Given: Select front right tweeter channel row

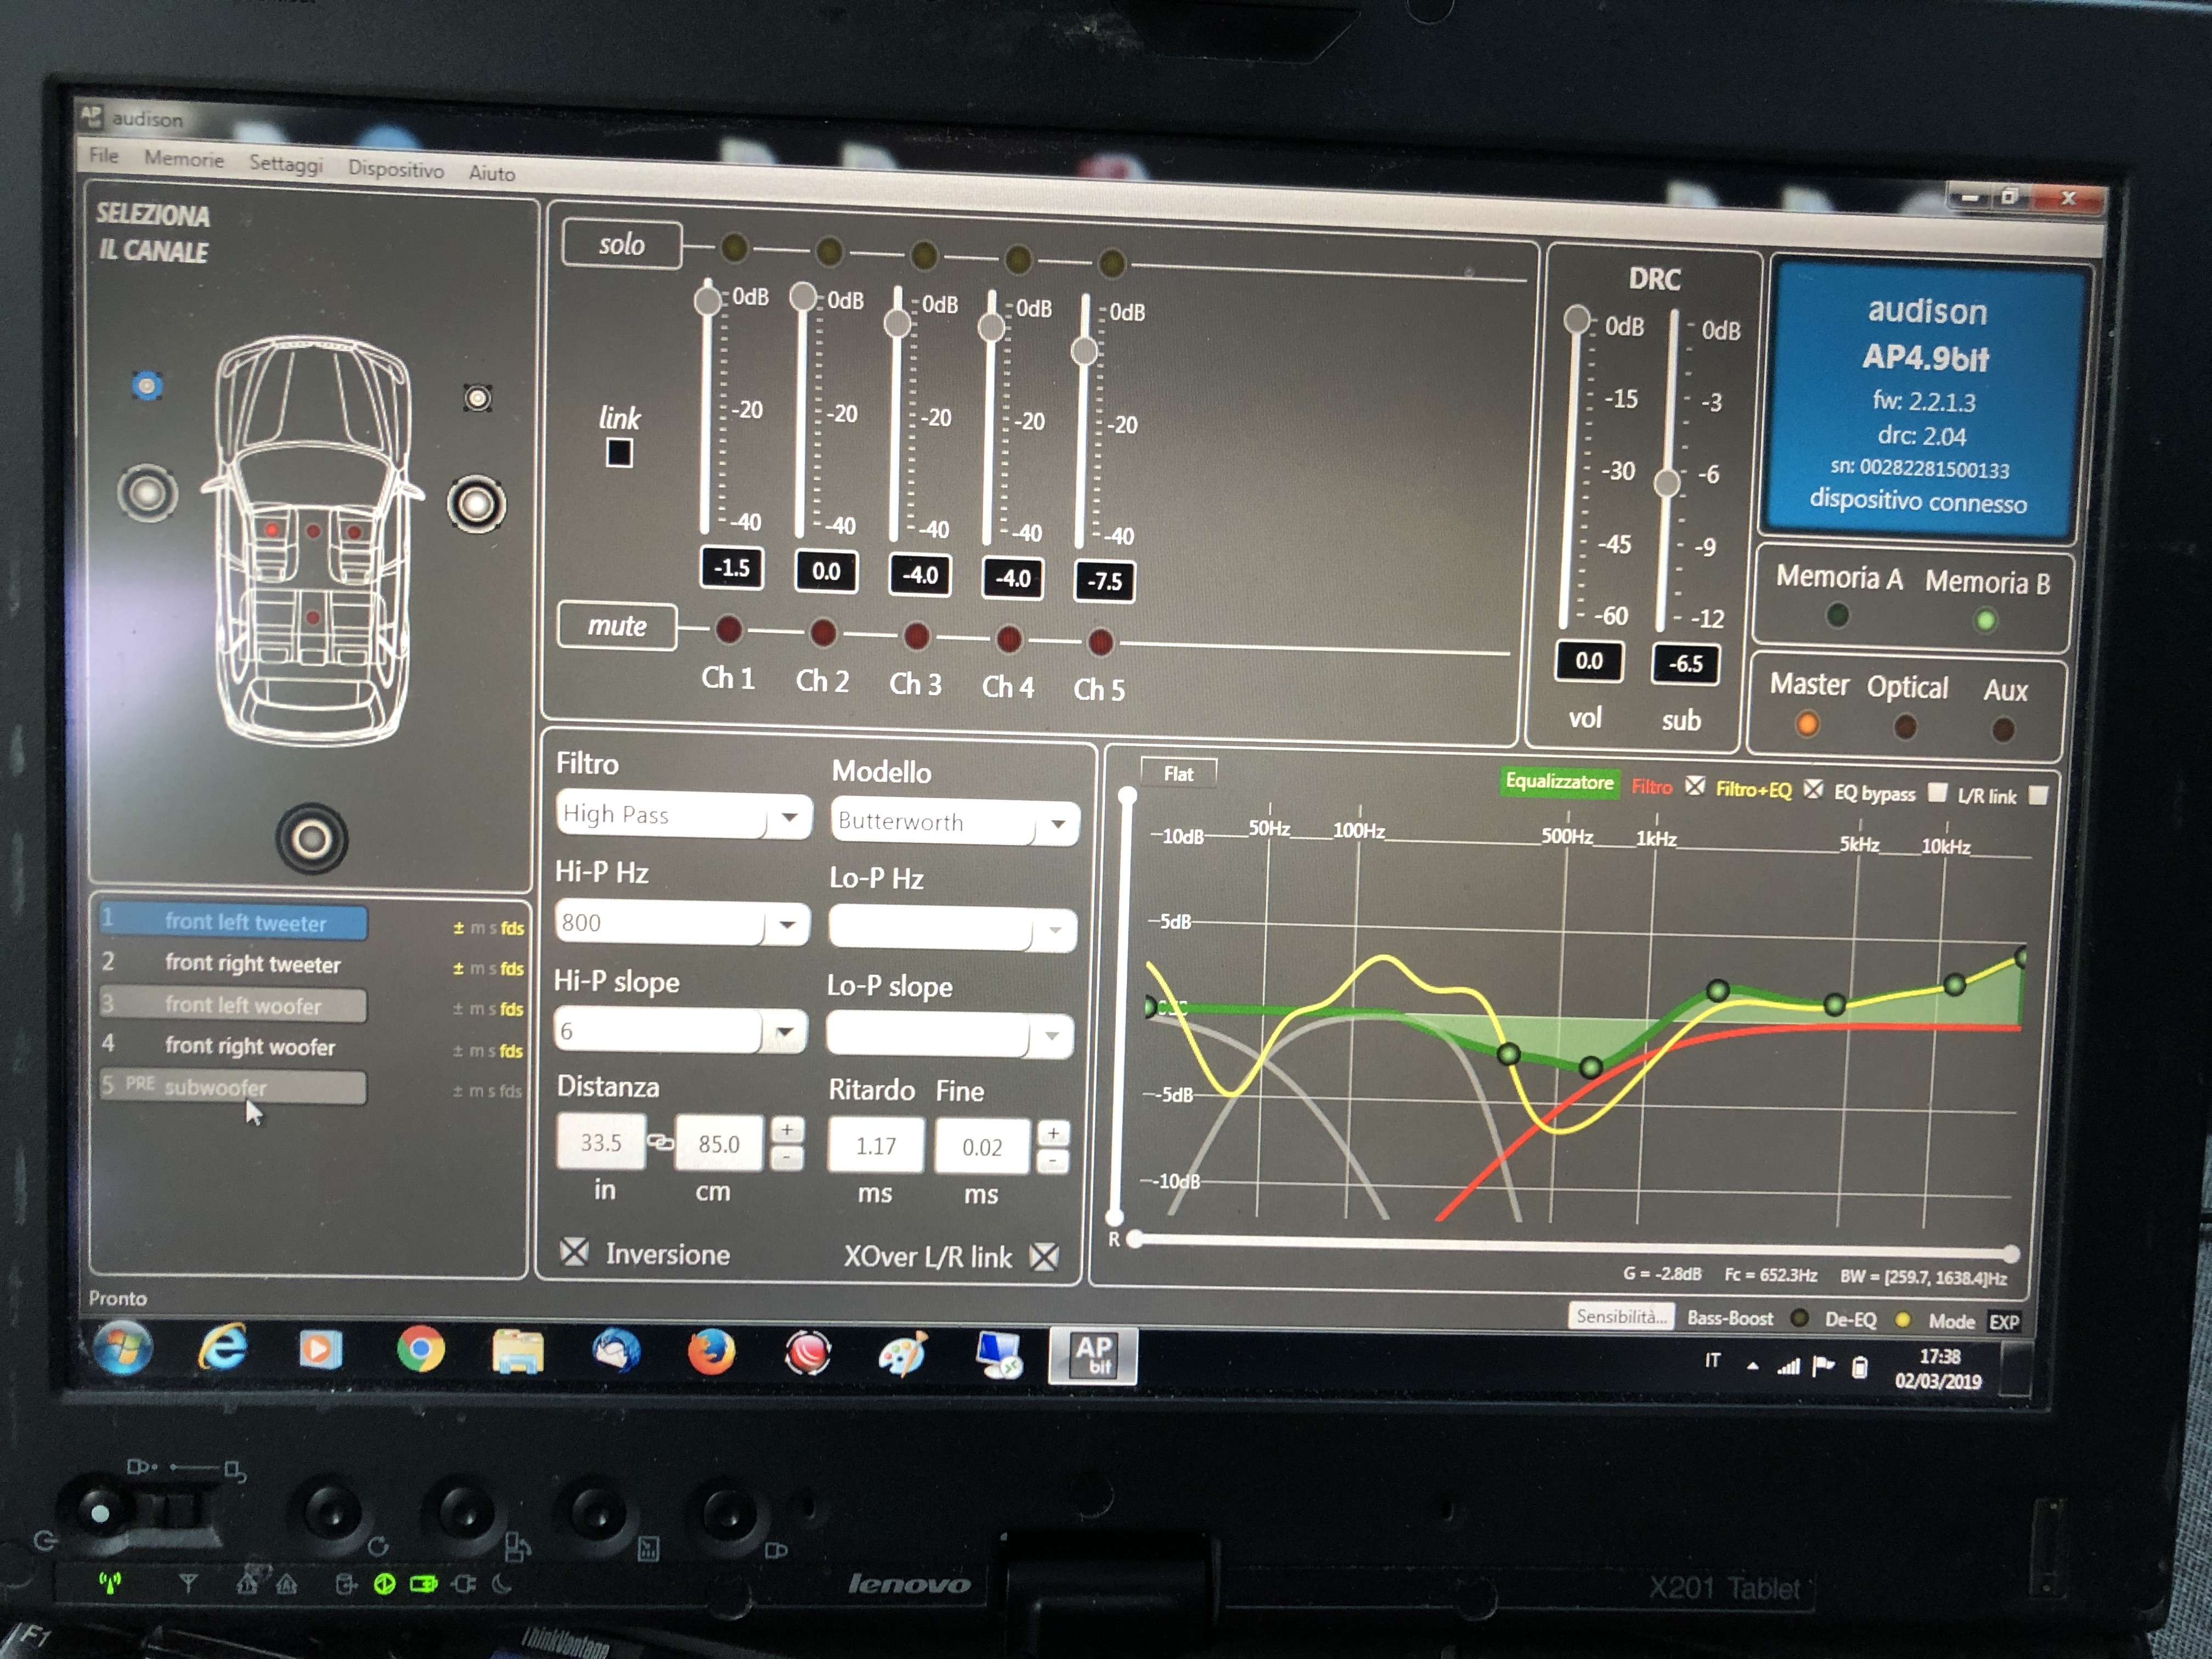Looking at the screenshot, I should tap(233, 963).
